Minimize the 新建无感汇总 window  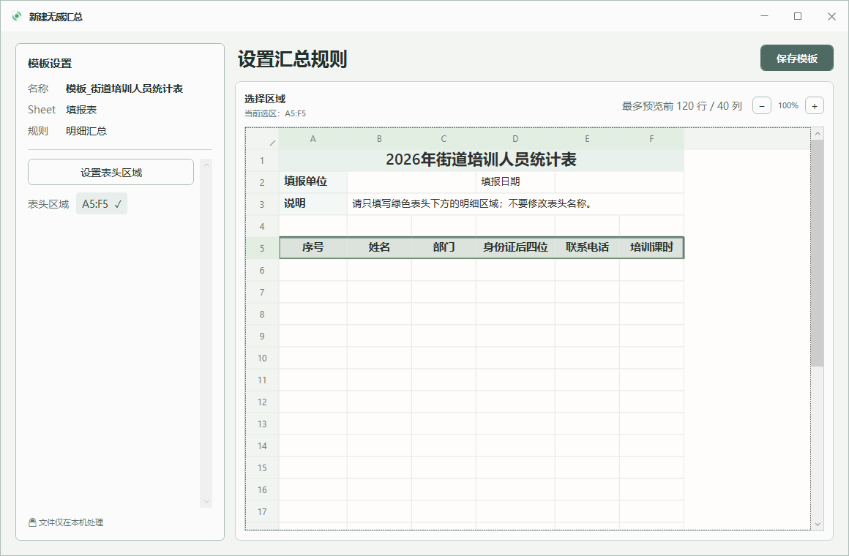[x=765, y=16]
